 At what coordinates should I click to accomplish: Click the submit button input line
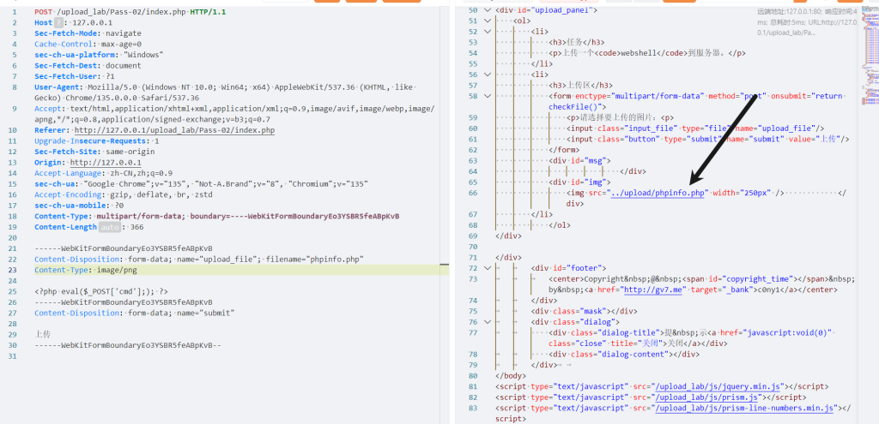pyautogui.click(x=708, y=140)
